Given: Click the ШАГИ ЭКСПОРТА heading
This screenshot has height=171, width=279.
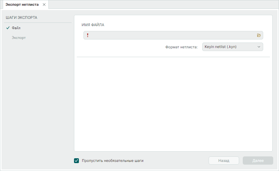Looking at the screenshot, I should [21, 18].
